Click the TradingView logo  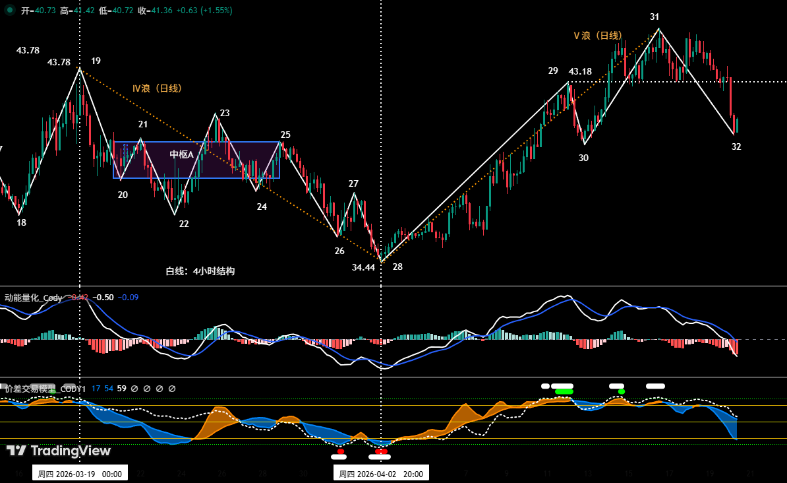coord(59,451)
